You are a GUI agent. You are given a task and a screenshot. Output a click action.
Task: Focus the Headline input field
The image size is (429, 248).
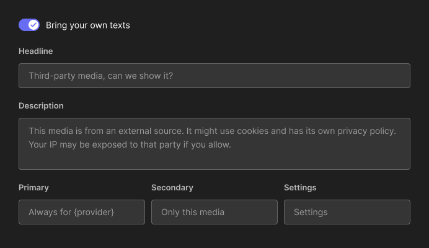click(214, 76)
